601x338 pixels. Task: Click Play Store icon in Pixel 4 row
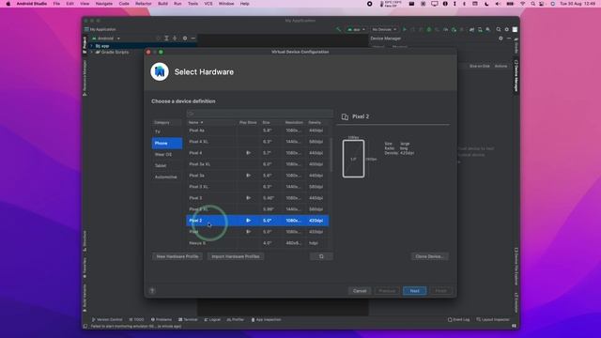(x=248, y=153)
